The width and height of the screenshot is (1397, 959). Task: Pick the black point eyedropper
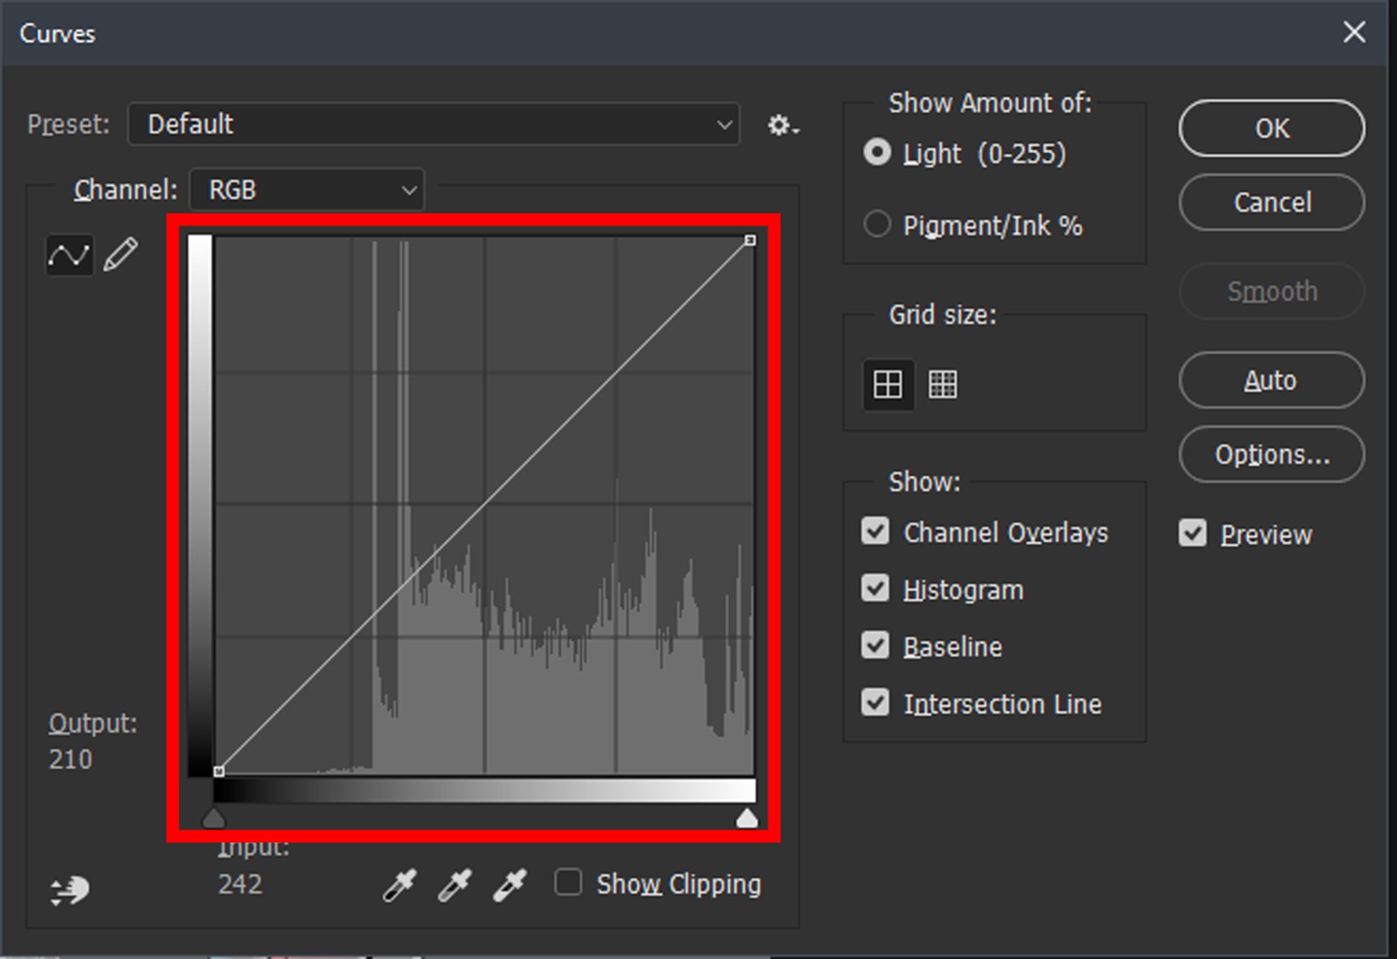tap(400, 885)
